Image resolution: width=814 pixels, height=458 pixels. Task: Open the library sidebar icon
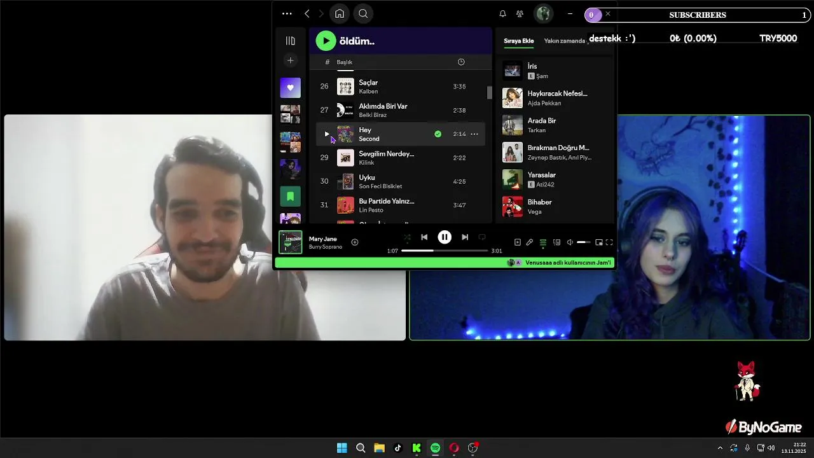(x=291, y=41)
